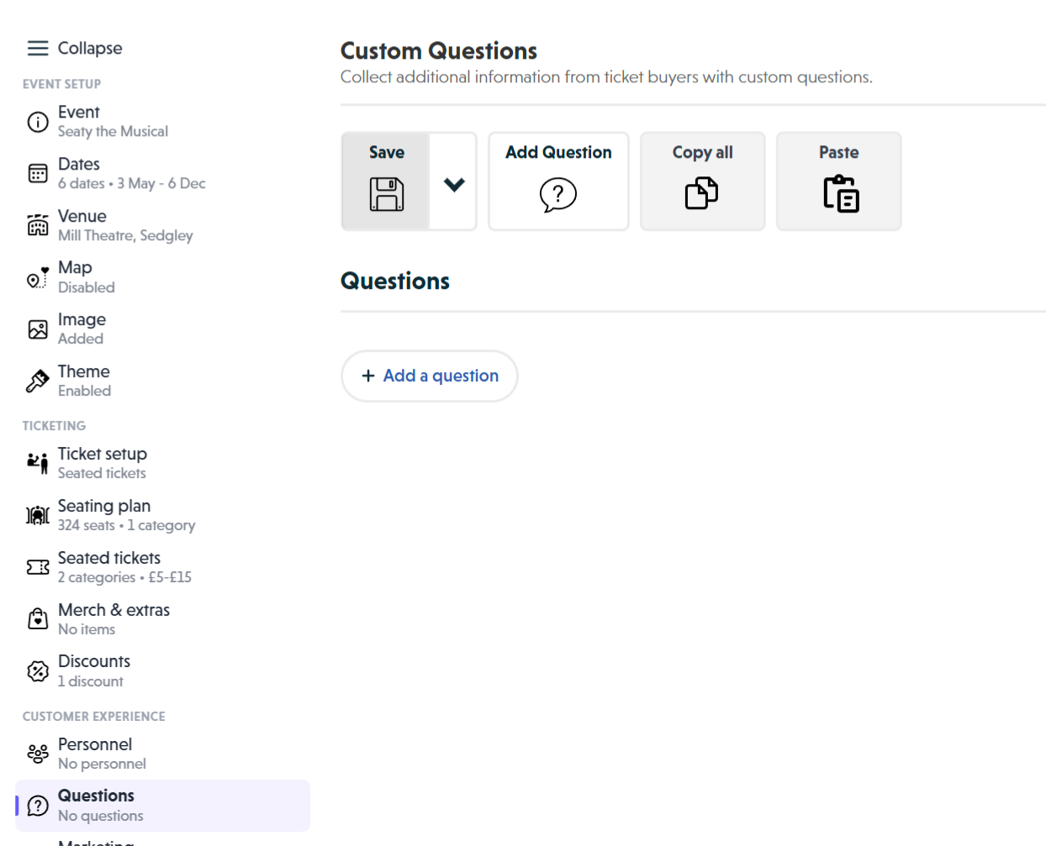
Task: Click the Seated tickets ticket icon
Action: click(x=38, y=567)
